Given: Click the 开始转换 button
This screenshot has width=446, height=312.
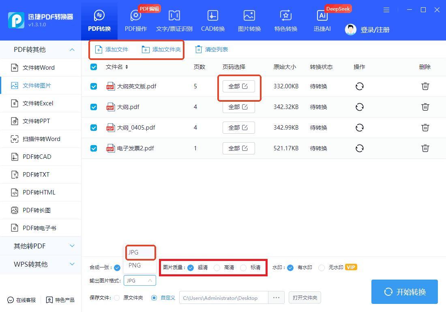Looking at the screenshot, I should click(x=404, y=292).
